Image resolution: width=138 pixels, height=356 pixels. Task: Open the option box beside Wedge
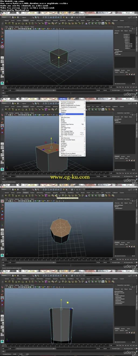pyautogui.click(x=85, y=150)
